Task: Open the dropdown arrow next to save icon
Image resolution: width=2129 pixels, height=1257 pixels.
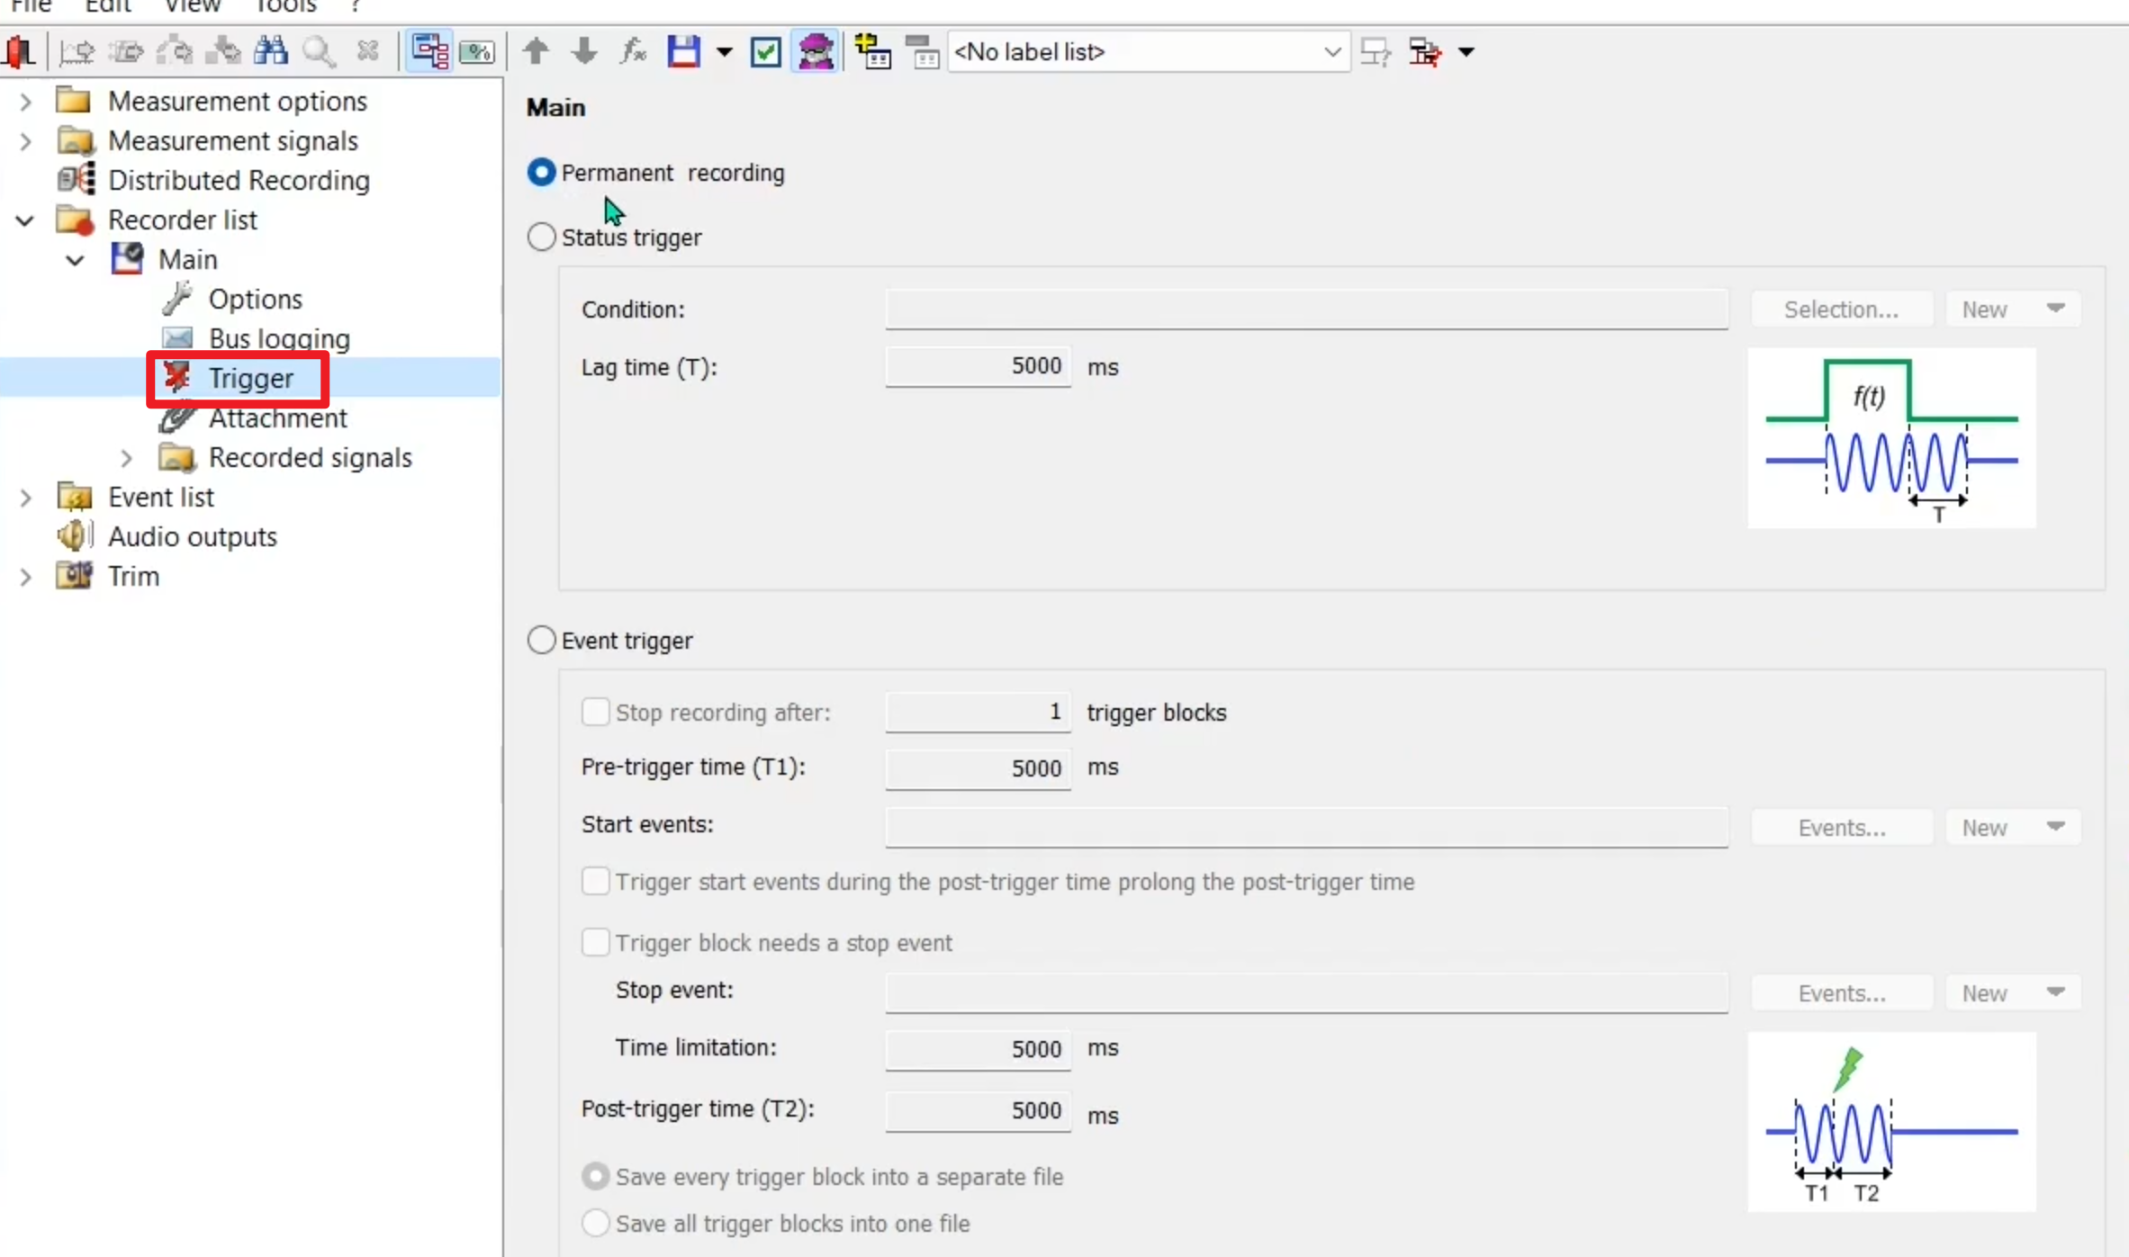Action: (x=724, y=52)
